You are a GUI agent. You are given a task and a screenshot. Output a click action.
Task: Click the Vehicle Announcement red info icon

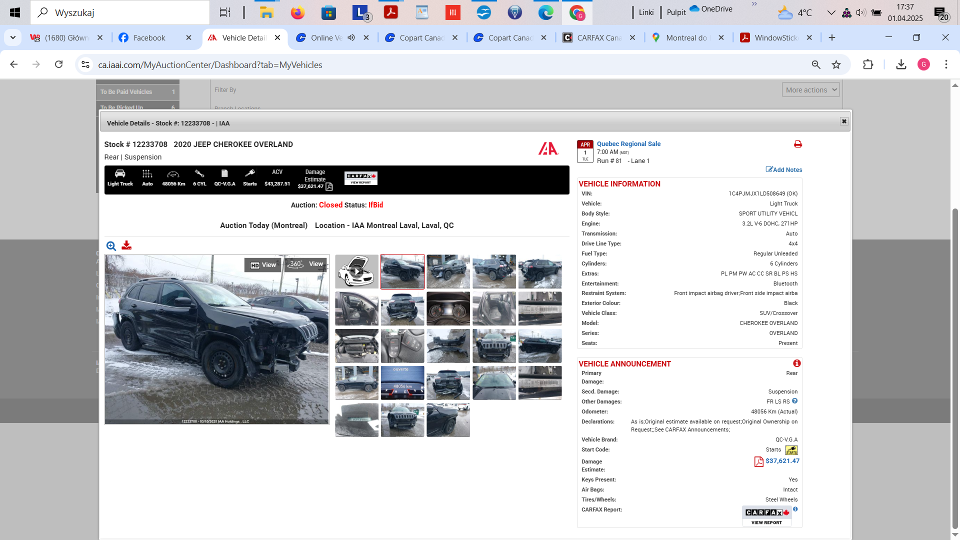tap(796, 363)
